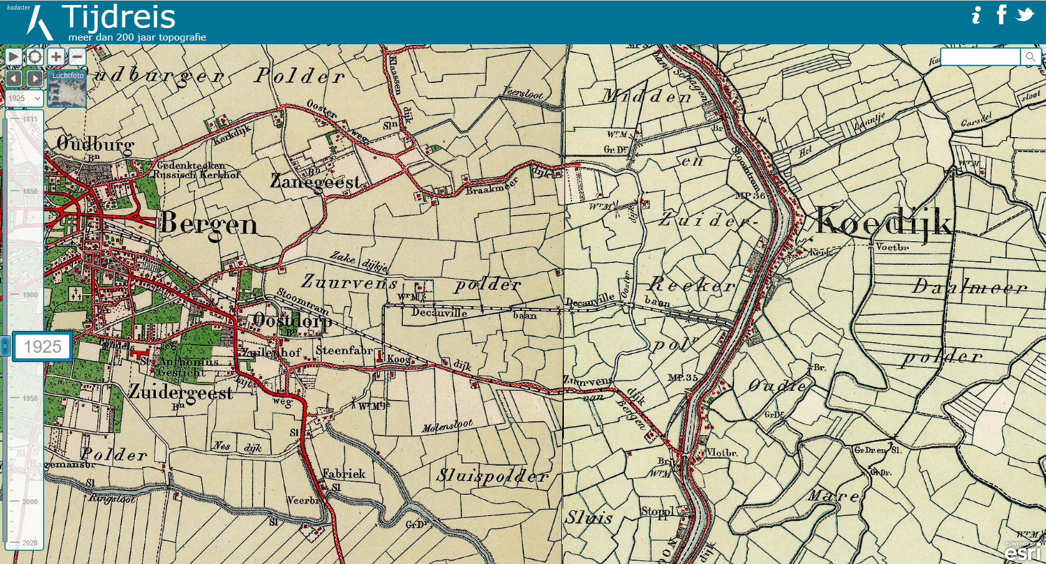The width and height of the screenshot is (1046, 564).
Task: Click the location search input field
Action: pyautogui.click(x=980, y=57)
